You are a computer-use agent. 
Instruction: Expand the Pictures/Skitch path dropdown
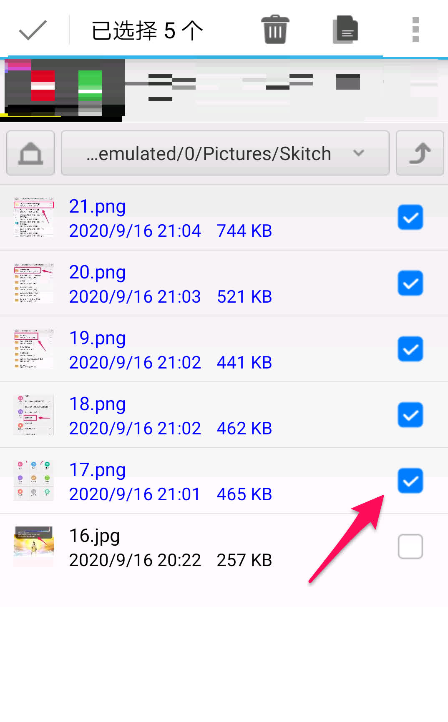coord(209,153)
